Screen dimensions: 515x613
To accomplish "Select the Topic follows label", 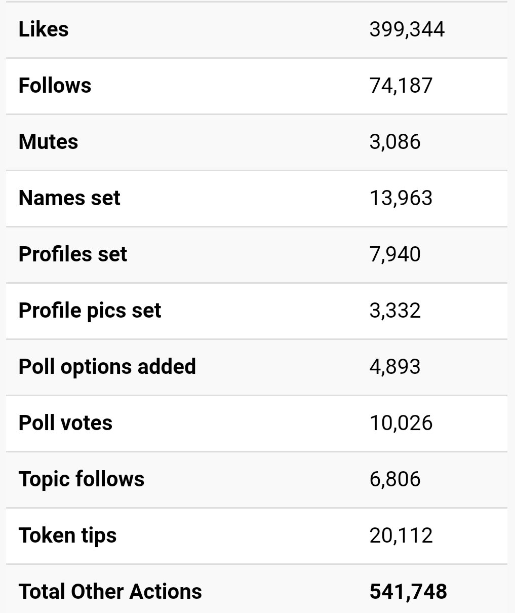I will (82, 479).
